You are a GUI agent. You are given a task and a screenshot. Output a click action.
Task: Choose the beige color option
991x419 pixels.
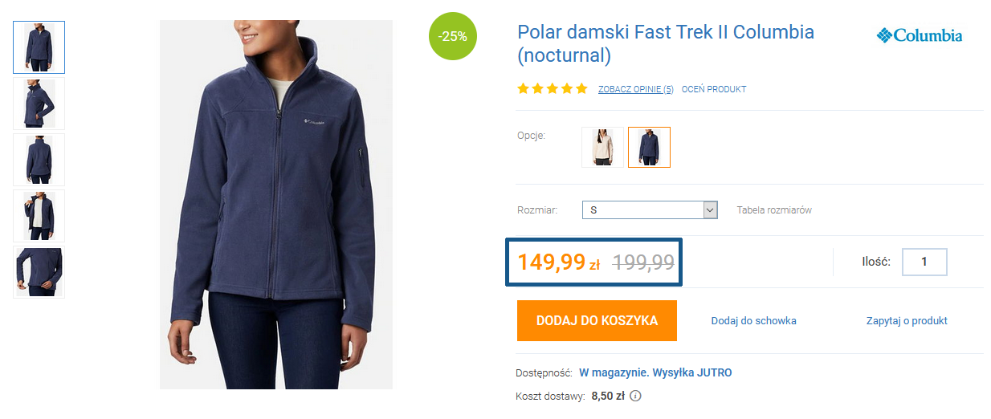point(602,147)
